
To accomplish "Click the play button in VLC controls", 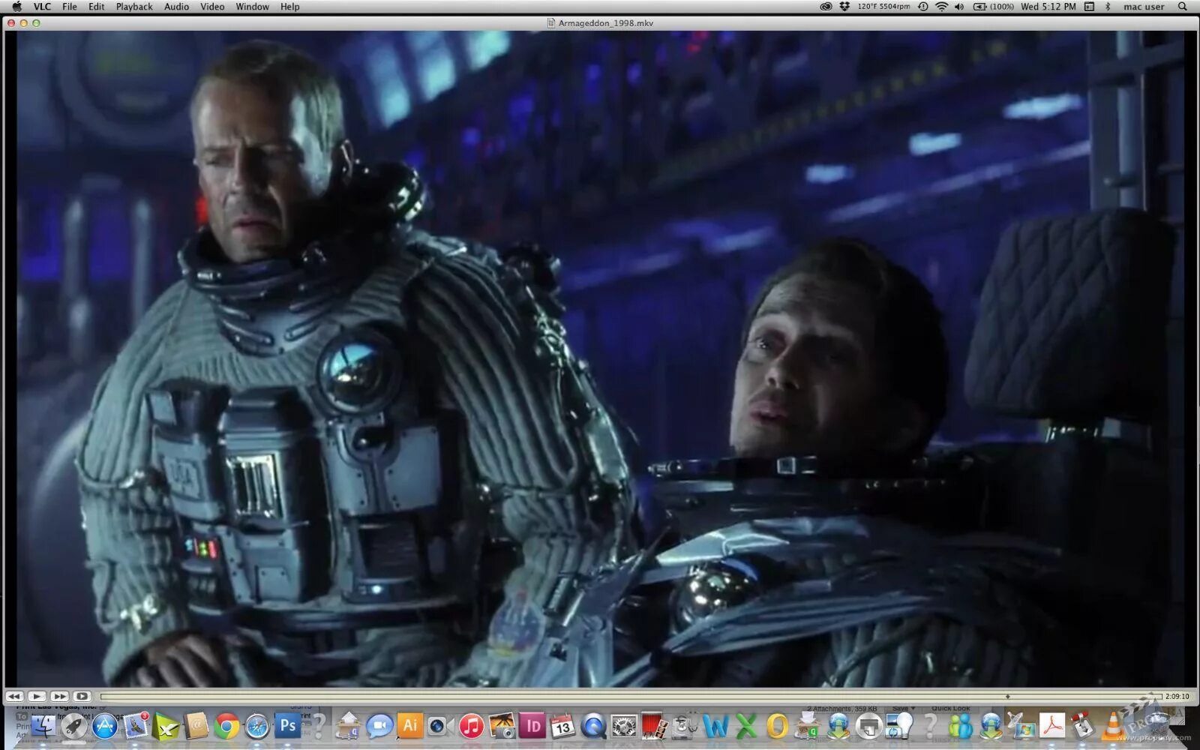I will pos(37,697).
